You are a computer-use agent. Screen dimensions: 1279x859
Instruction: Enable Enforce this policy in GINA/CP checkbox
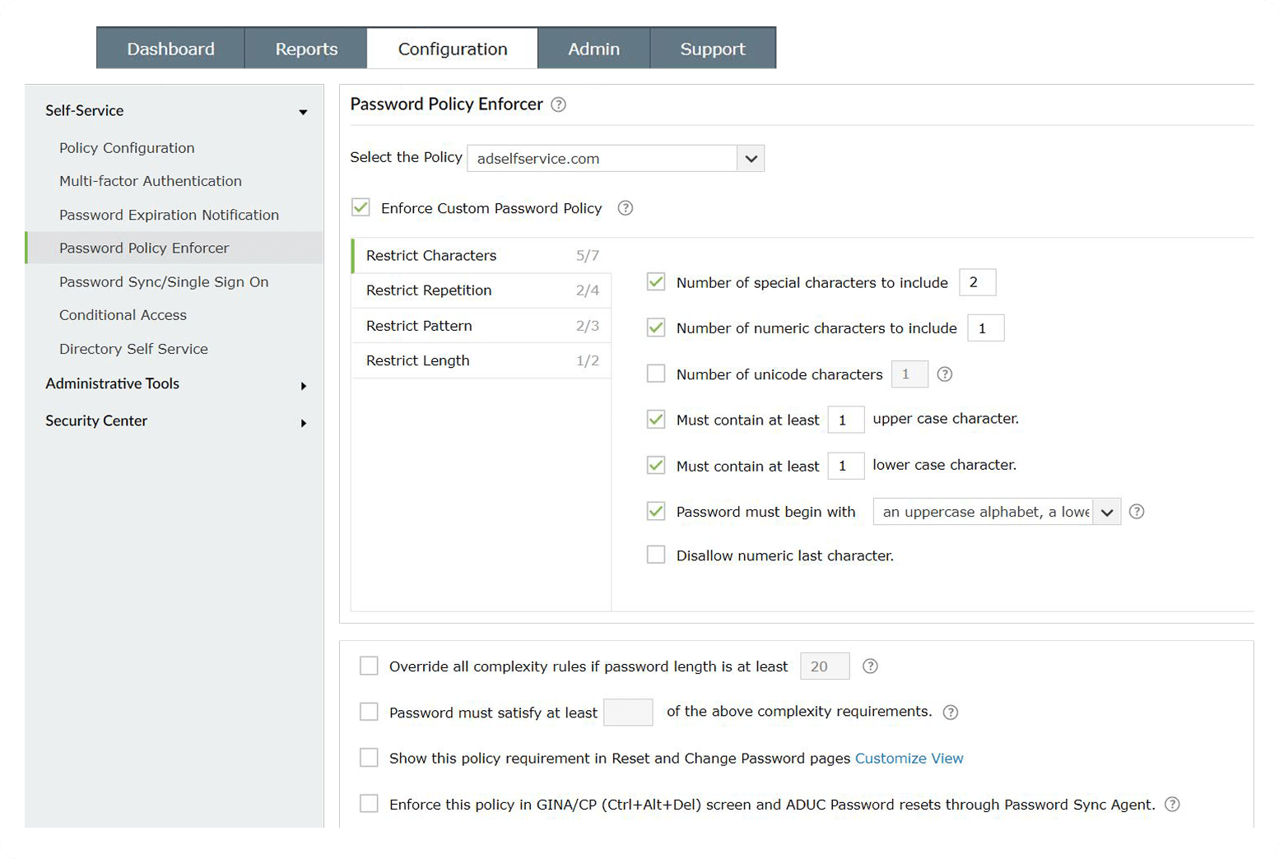[x=369, y=803]
